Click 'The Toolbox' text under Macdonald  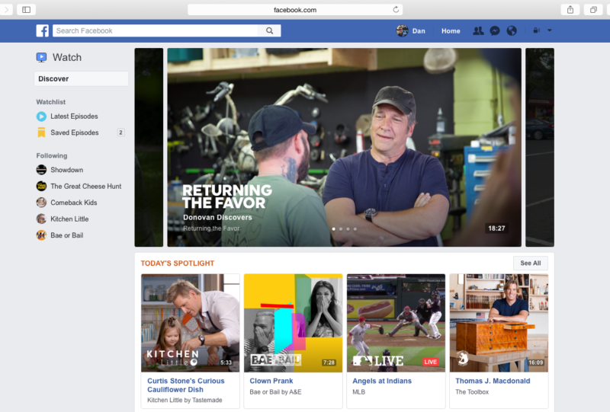tap(472, 391)
